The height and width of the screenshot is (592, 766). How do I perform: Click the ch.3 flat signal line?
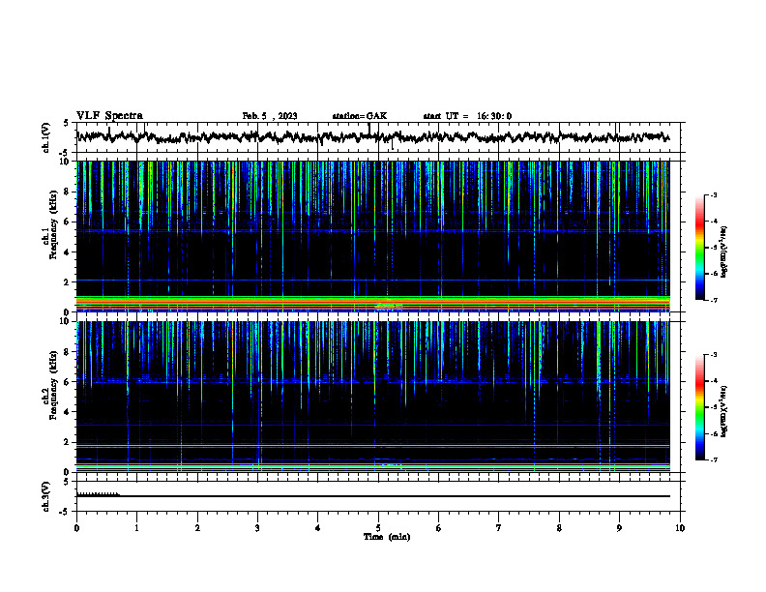[x=372, y=496]
